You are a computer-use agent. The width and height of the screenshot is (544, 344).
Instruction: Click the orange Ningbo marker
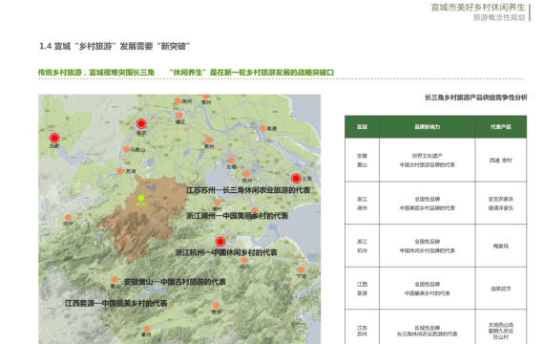tap(302, 270)
